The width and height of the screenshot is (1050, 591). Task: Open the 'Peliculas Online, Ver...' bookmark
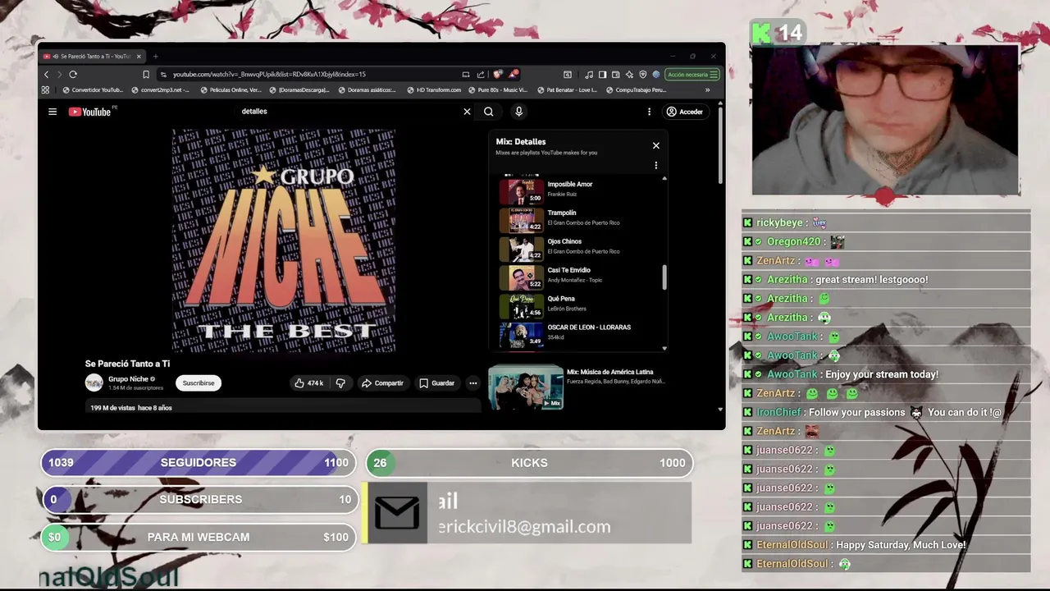(231, 90)
